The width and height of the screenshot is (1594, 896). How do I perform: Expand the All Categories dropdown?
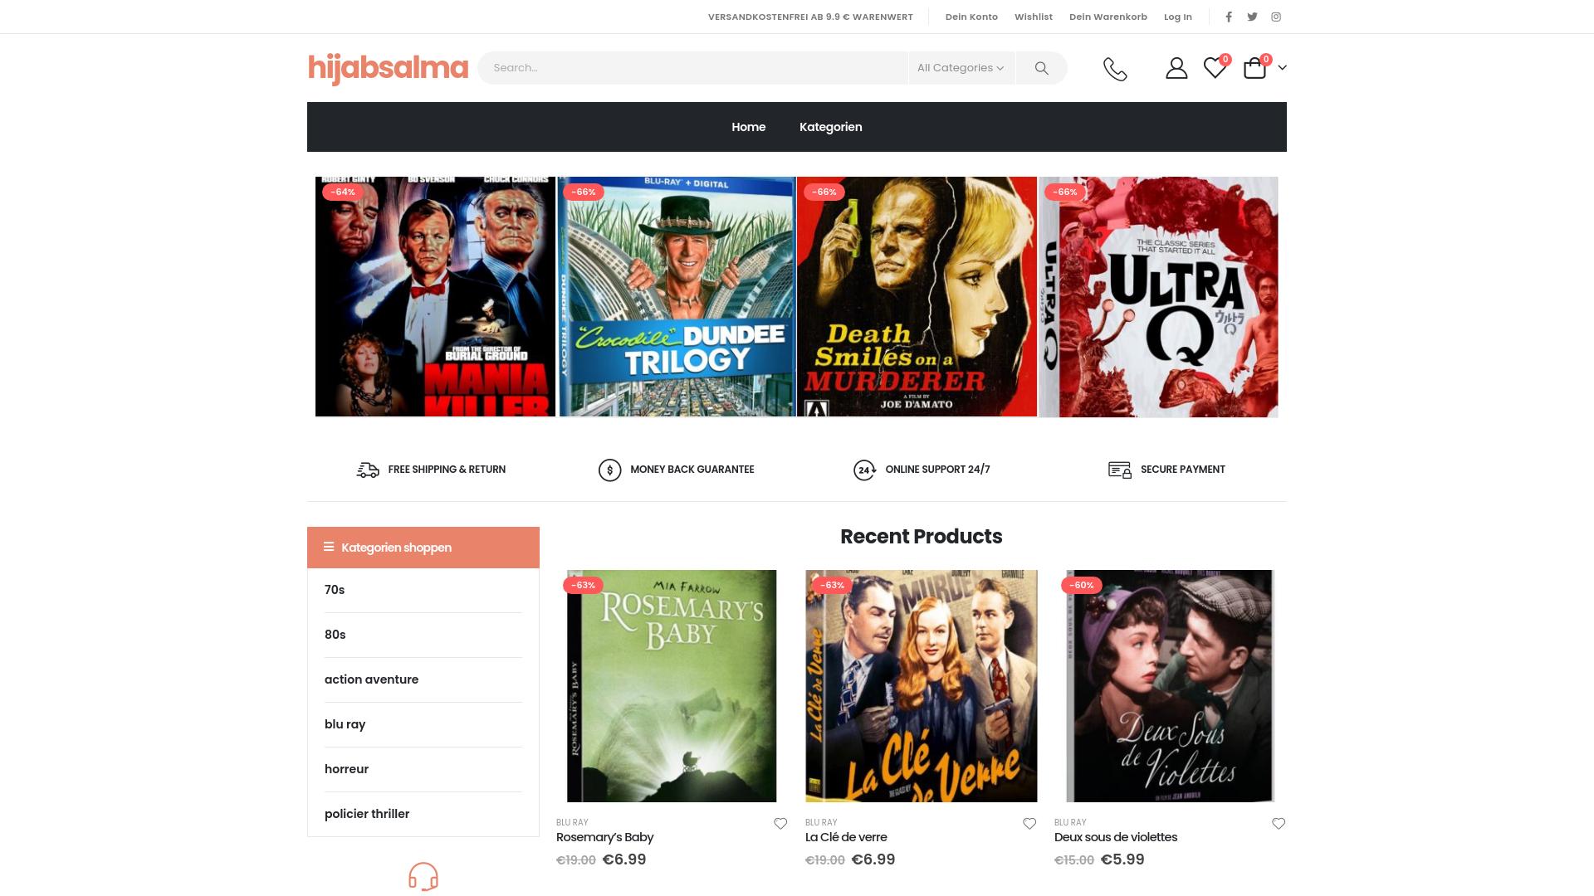961,68
